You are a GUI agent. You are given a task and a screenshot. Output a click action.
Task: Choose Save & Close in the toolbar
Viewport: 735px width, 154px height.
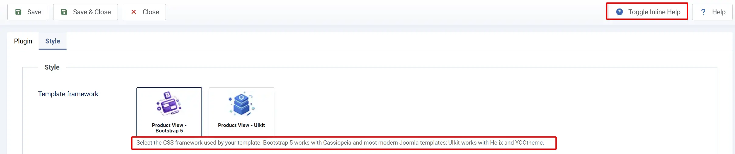tap(85, 12)
